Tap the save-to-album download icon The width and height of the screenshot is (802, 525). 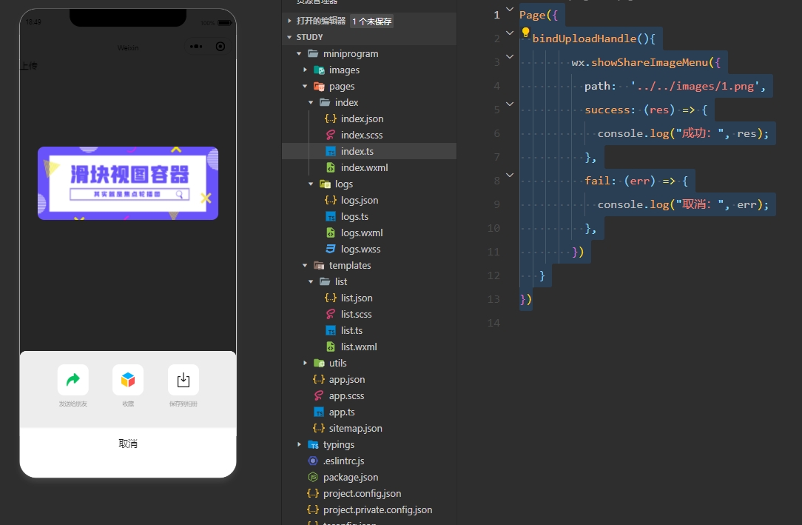tap(183, 380)
